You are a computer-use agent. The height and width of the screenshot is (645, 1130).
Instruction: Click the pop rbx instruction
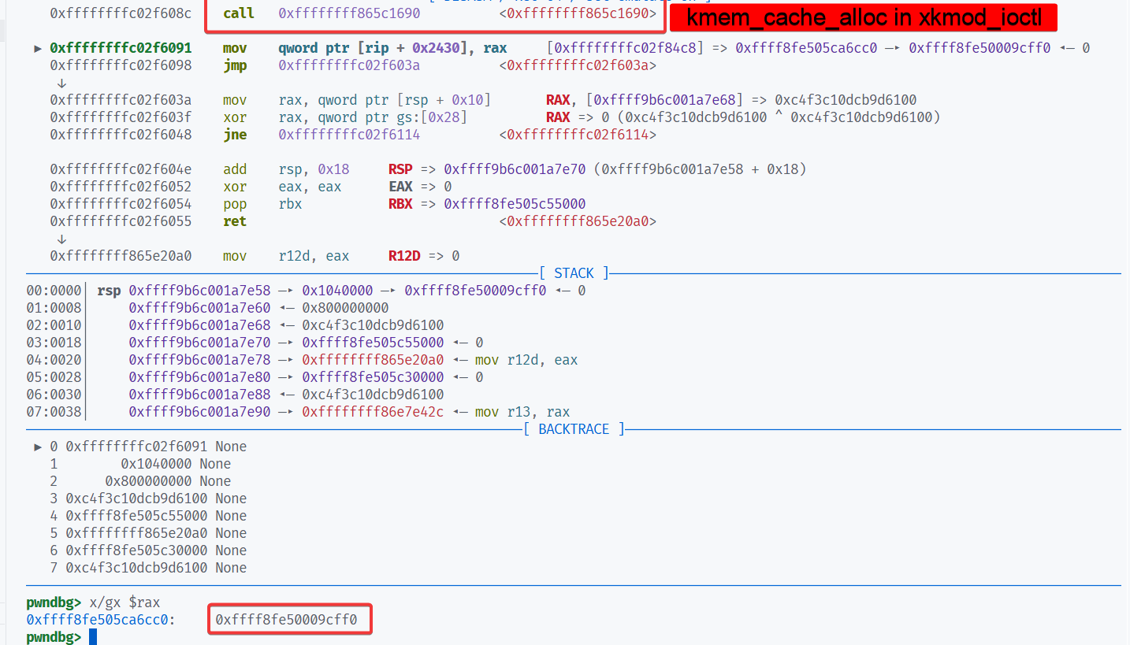[x=262, y=204]
